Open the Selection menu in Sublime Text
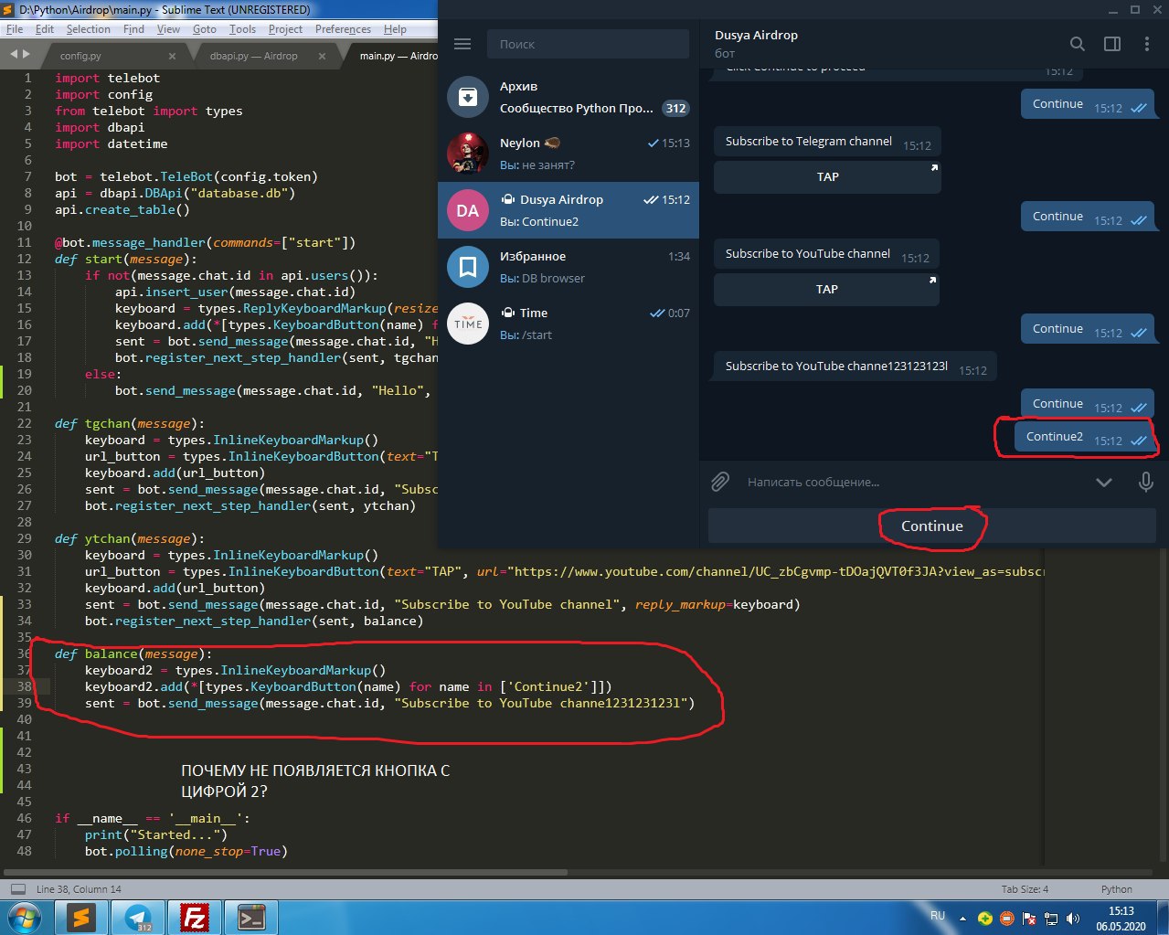This screenshot has width=1169, height=935. [x=88, y=29]
